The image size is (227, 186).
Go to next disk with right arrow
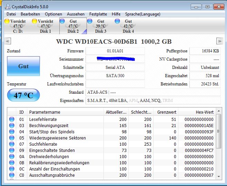pos(220,41)
